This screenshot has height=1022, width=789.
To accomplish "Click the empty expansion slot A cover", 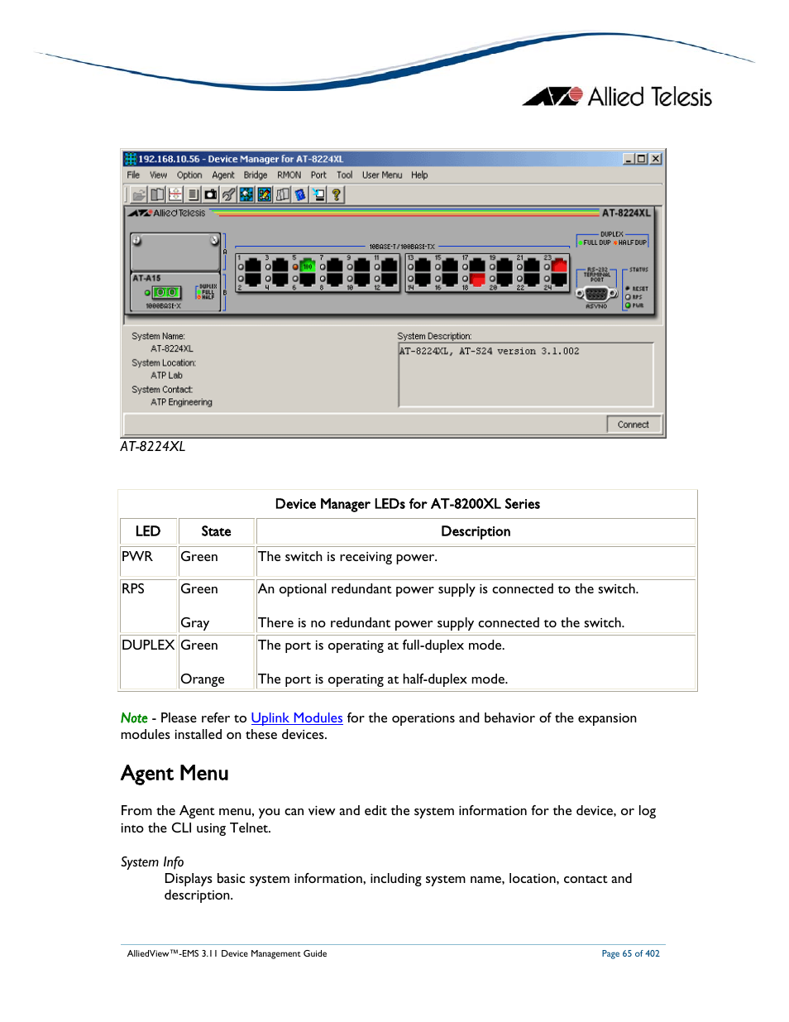I will pos(175,252).
